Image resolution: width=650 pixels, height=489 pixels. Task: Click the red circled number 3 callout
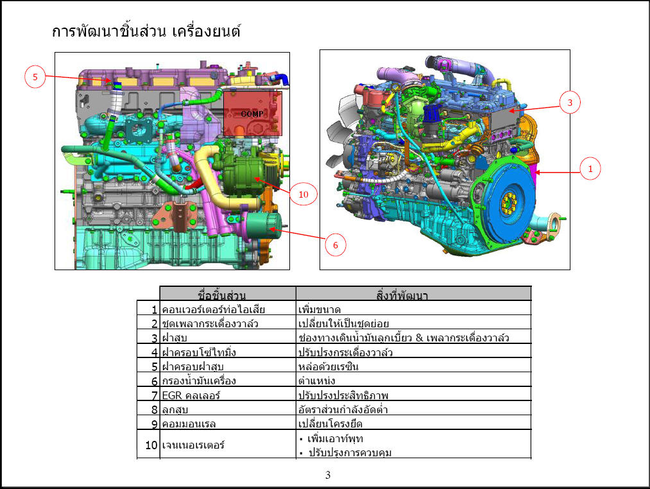point(570,103)
